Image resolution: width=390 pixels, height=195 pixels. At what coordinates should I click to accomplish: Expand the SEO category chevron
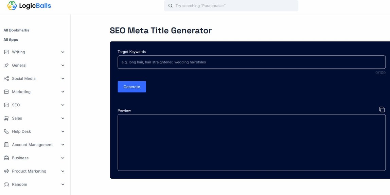pyautogui.click(x=63, y=105)
